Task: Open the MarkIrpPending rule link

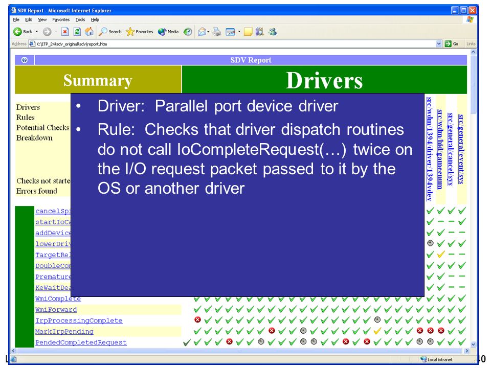Action: click(x=64, y=331)
